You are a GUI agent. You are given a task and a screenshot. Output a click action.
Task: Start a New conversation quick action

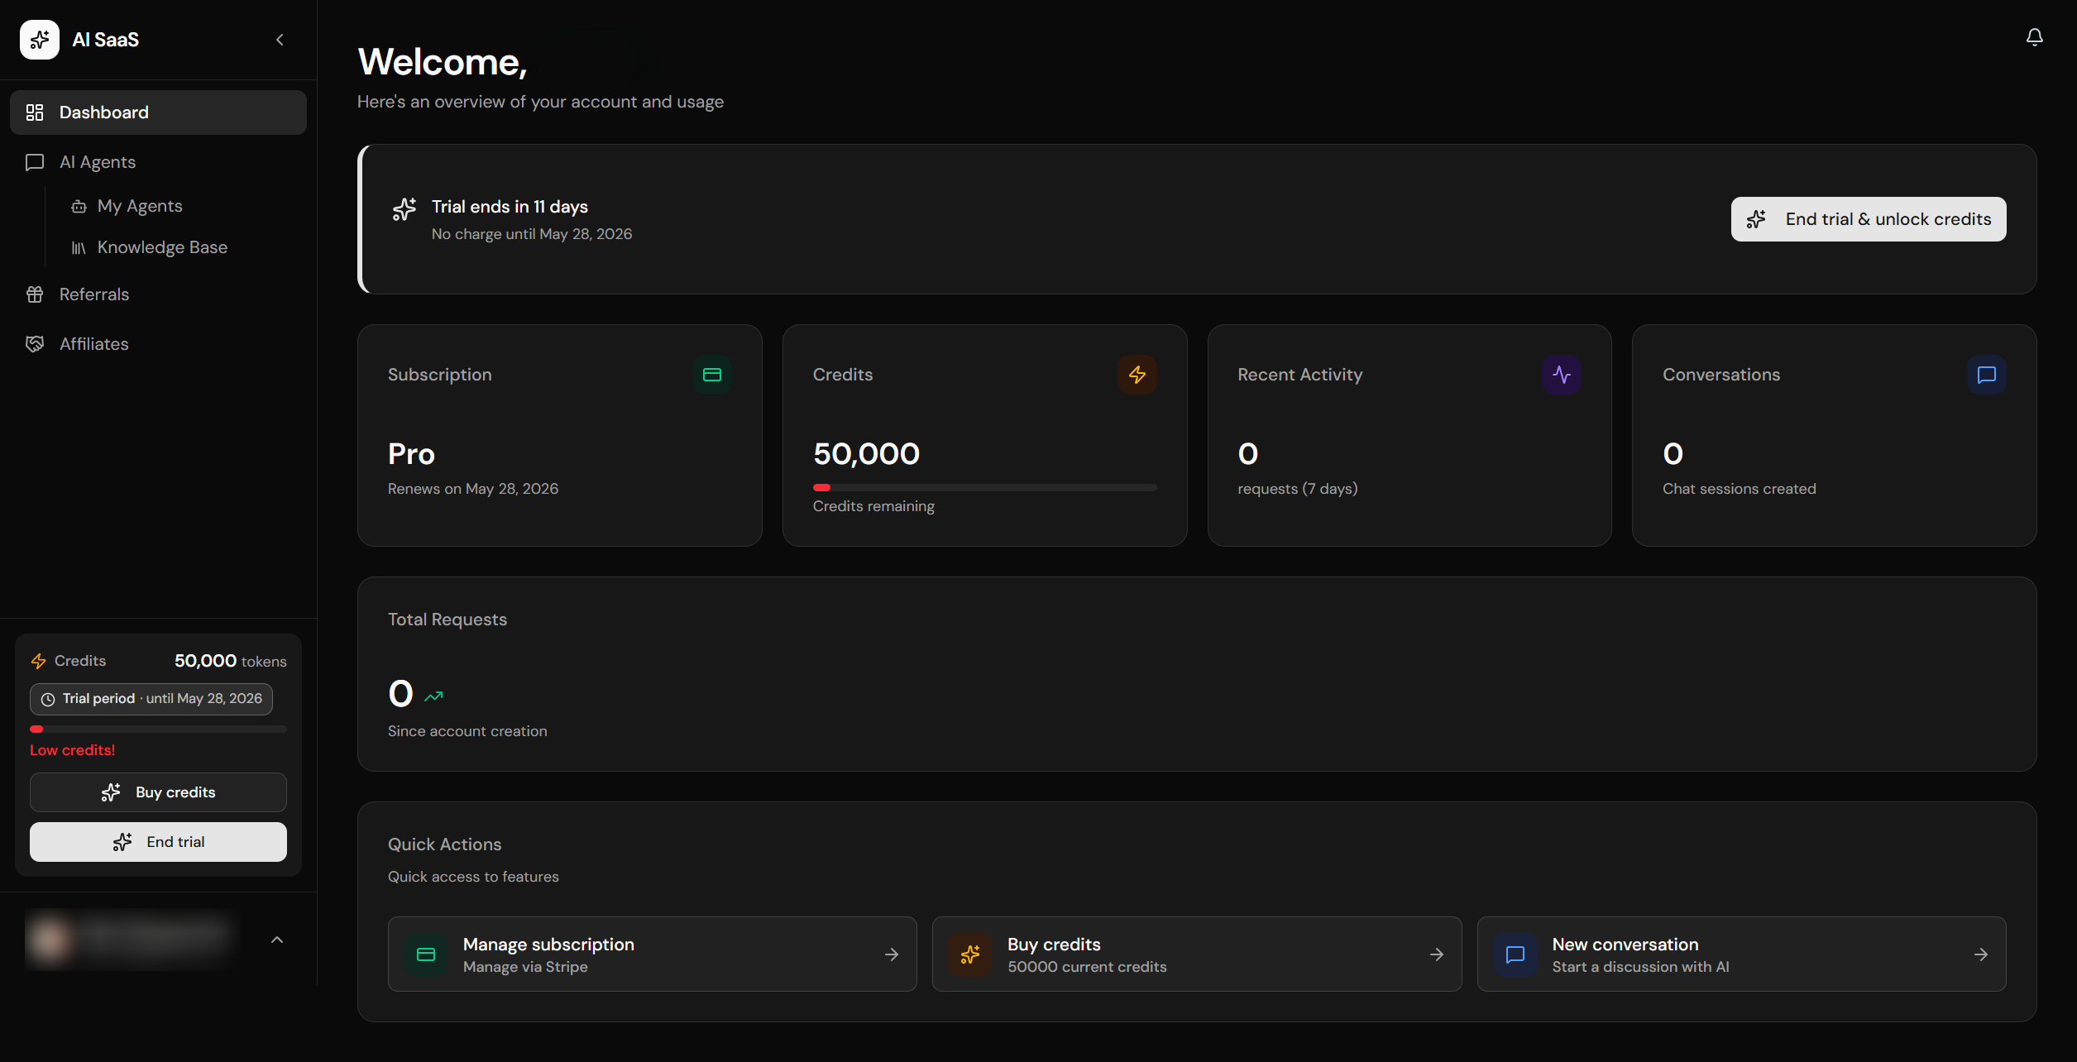point(1741,954)
